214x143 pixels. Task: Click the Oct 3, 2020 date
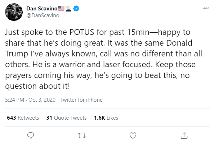point(42,100)
